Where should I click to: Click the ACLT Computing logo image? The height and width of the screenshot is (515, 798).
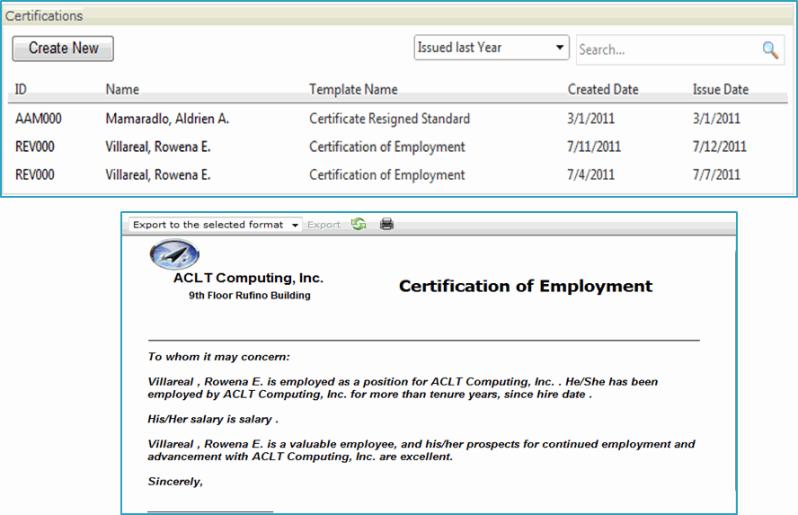tap(174, 254)
